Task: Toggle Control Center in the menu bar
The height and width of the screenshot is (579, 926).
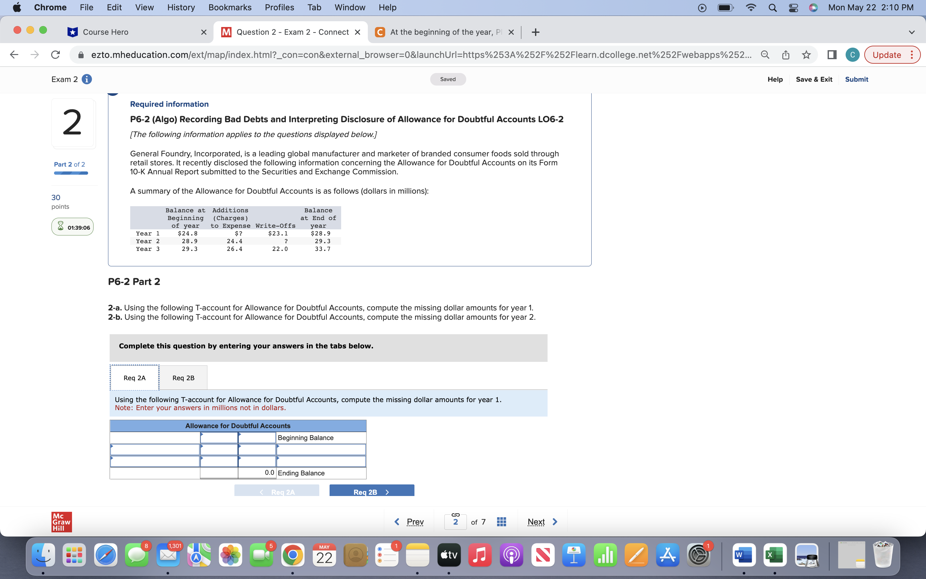Action: 793,8
